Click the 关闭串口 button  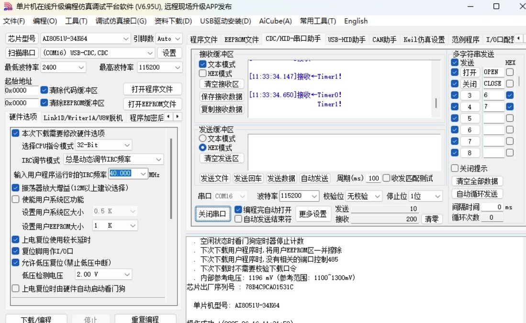click(213, 214)
